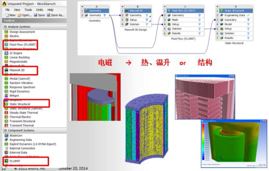Select Maxwell 3D analysis system

coord(17,70)
